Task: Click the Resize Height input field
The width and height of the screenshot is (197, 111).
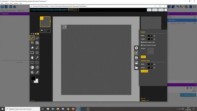Action: coord(150,39)
